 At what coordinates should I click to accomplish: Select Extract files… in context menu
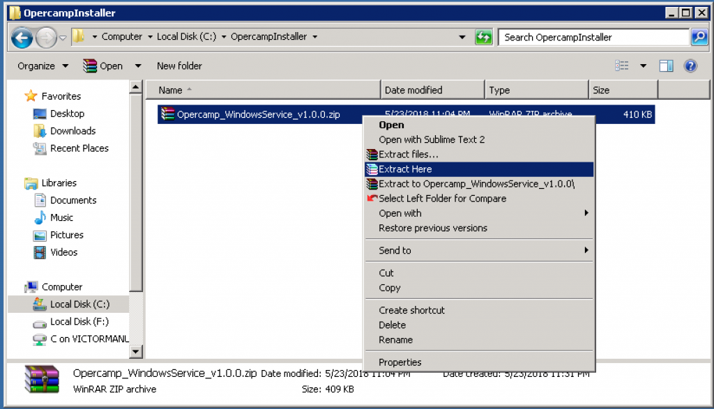click(x=408, y=155)
